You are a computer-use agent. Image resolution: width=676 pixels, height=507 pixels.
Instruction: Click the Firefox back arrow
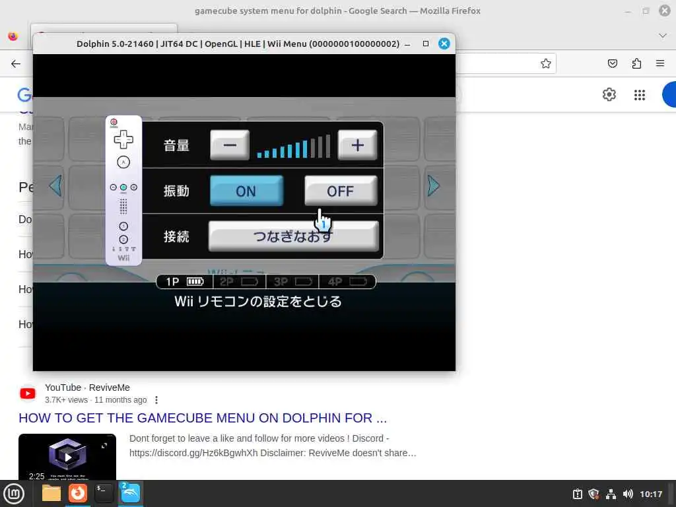pyautogui.click(x=16, y=64)
